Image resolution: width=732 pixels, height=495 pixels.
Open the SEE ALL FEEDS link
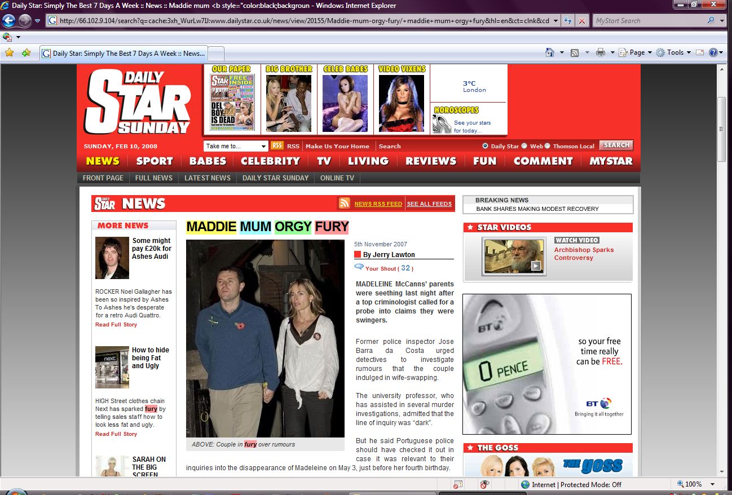tap(429, 204)
